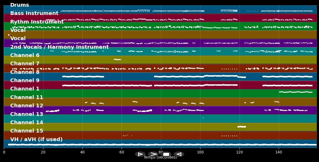The height and width of the screenshot is (162, 319).
Task: Click the 120 tick on time axis
Action: pos(239,152)
